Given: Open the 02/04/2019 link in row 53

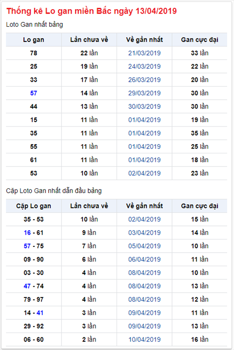Looking at the screenshot, I should point(144,173).
